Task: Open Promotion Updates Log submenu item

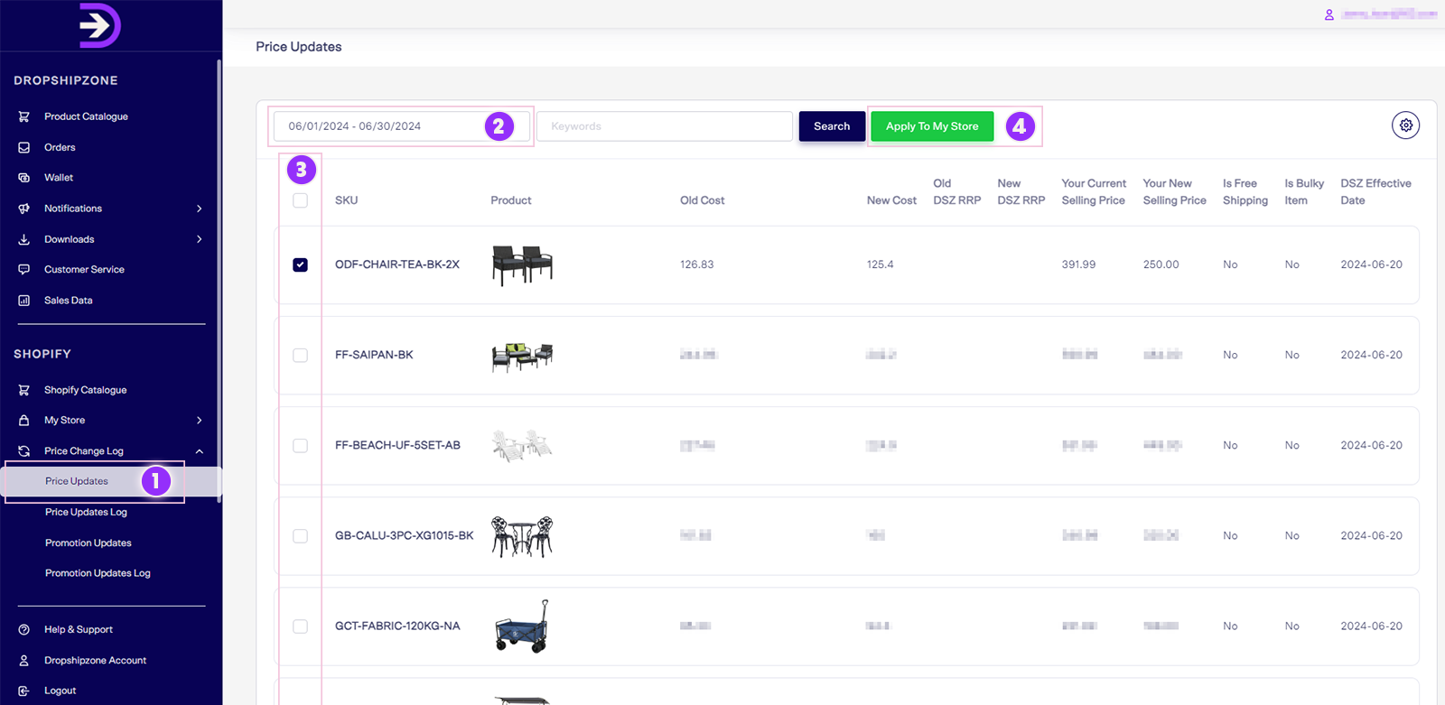Action: point(98,573)
